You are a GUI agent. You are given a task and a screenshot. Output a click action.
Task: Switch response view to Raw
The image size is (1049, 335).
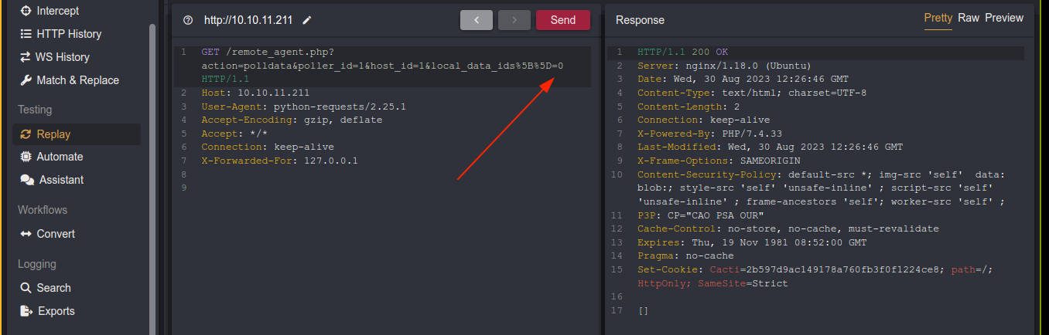point(968,18)
